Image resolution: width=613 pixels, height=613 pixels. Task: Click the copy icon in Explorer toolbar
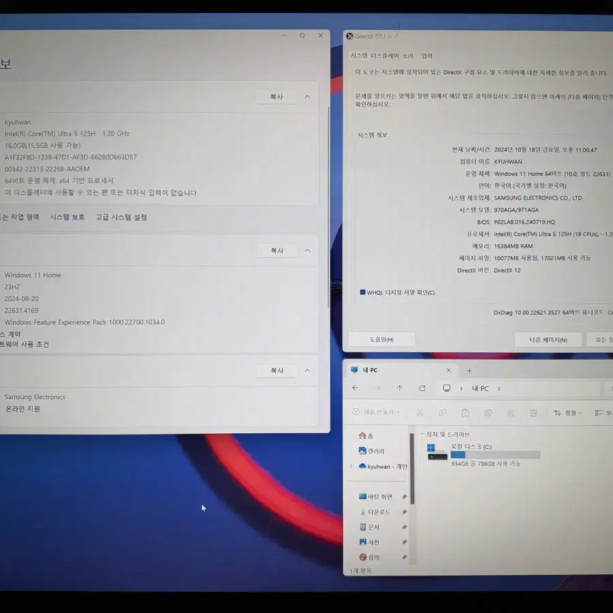pos(443,413)
